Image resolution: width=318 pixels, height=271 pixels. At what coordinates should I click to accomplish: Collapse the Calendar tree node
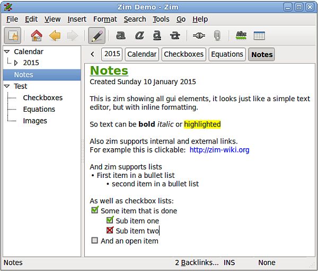(x=7, y=52)
